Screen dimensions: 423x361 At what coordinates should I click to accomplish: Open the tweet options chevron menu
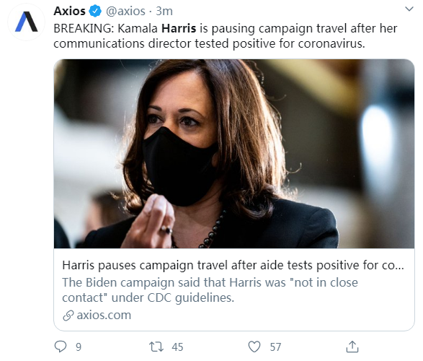point(409,9)
